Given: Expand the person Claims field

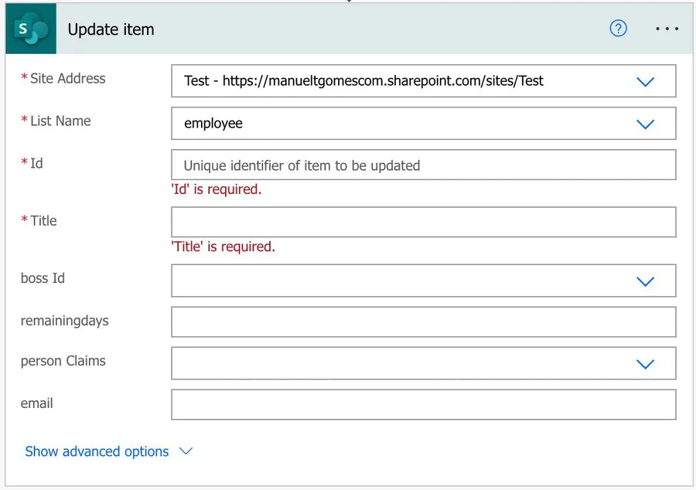Looking at the screenshot, I should coord(402,363).
